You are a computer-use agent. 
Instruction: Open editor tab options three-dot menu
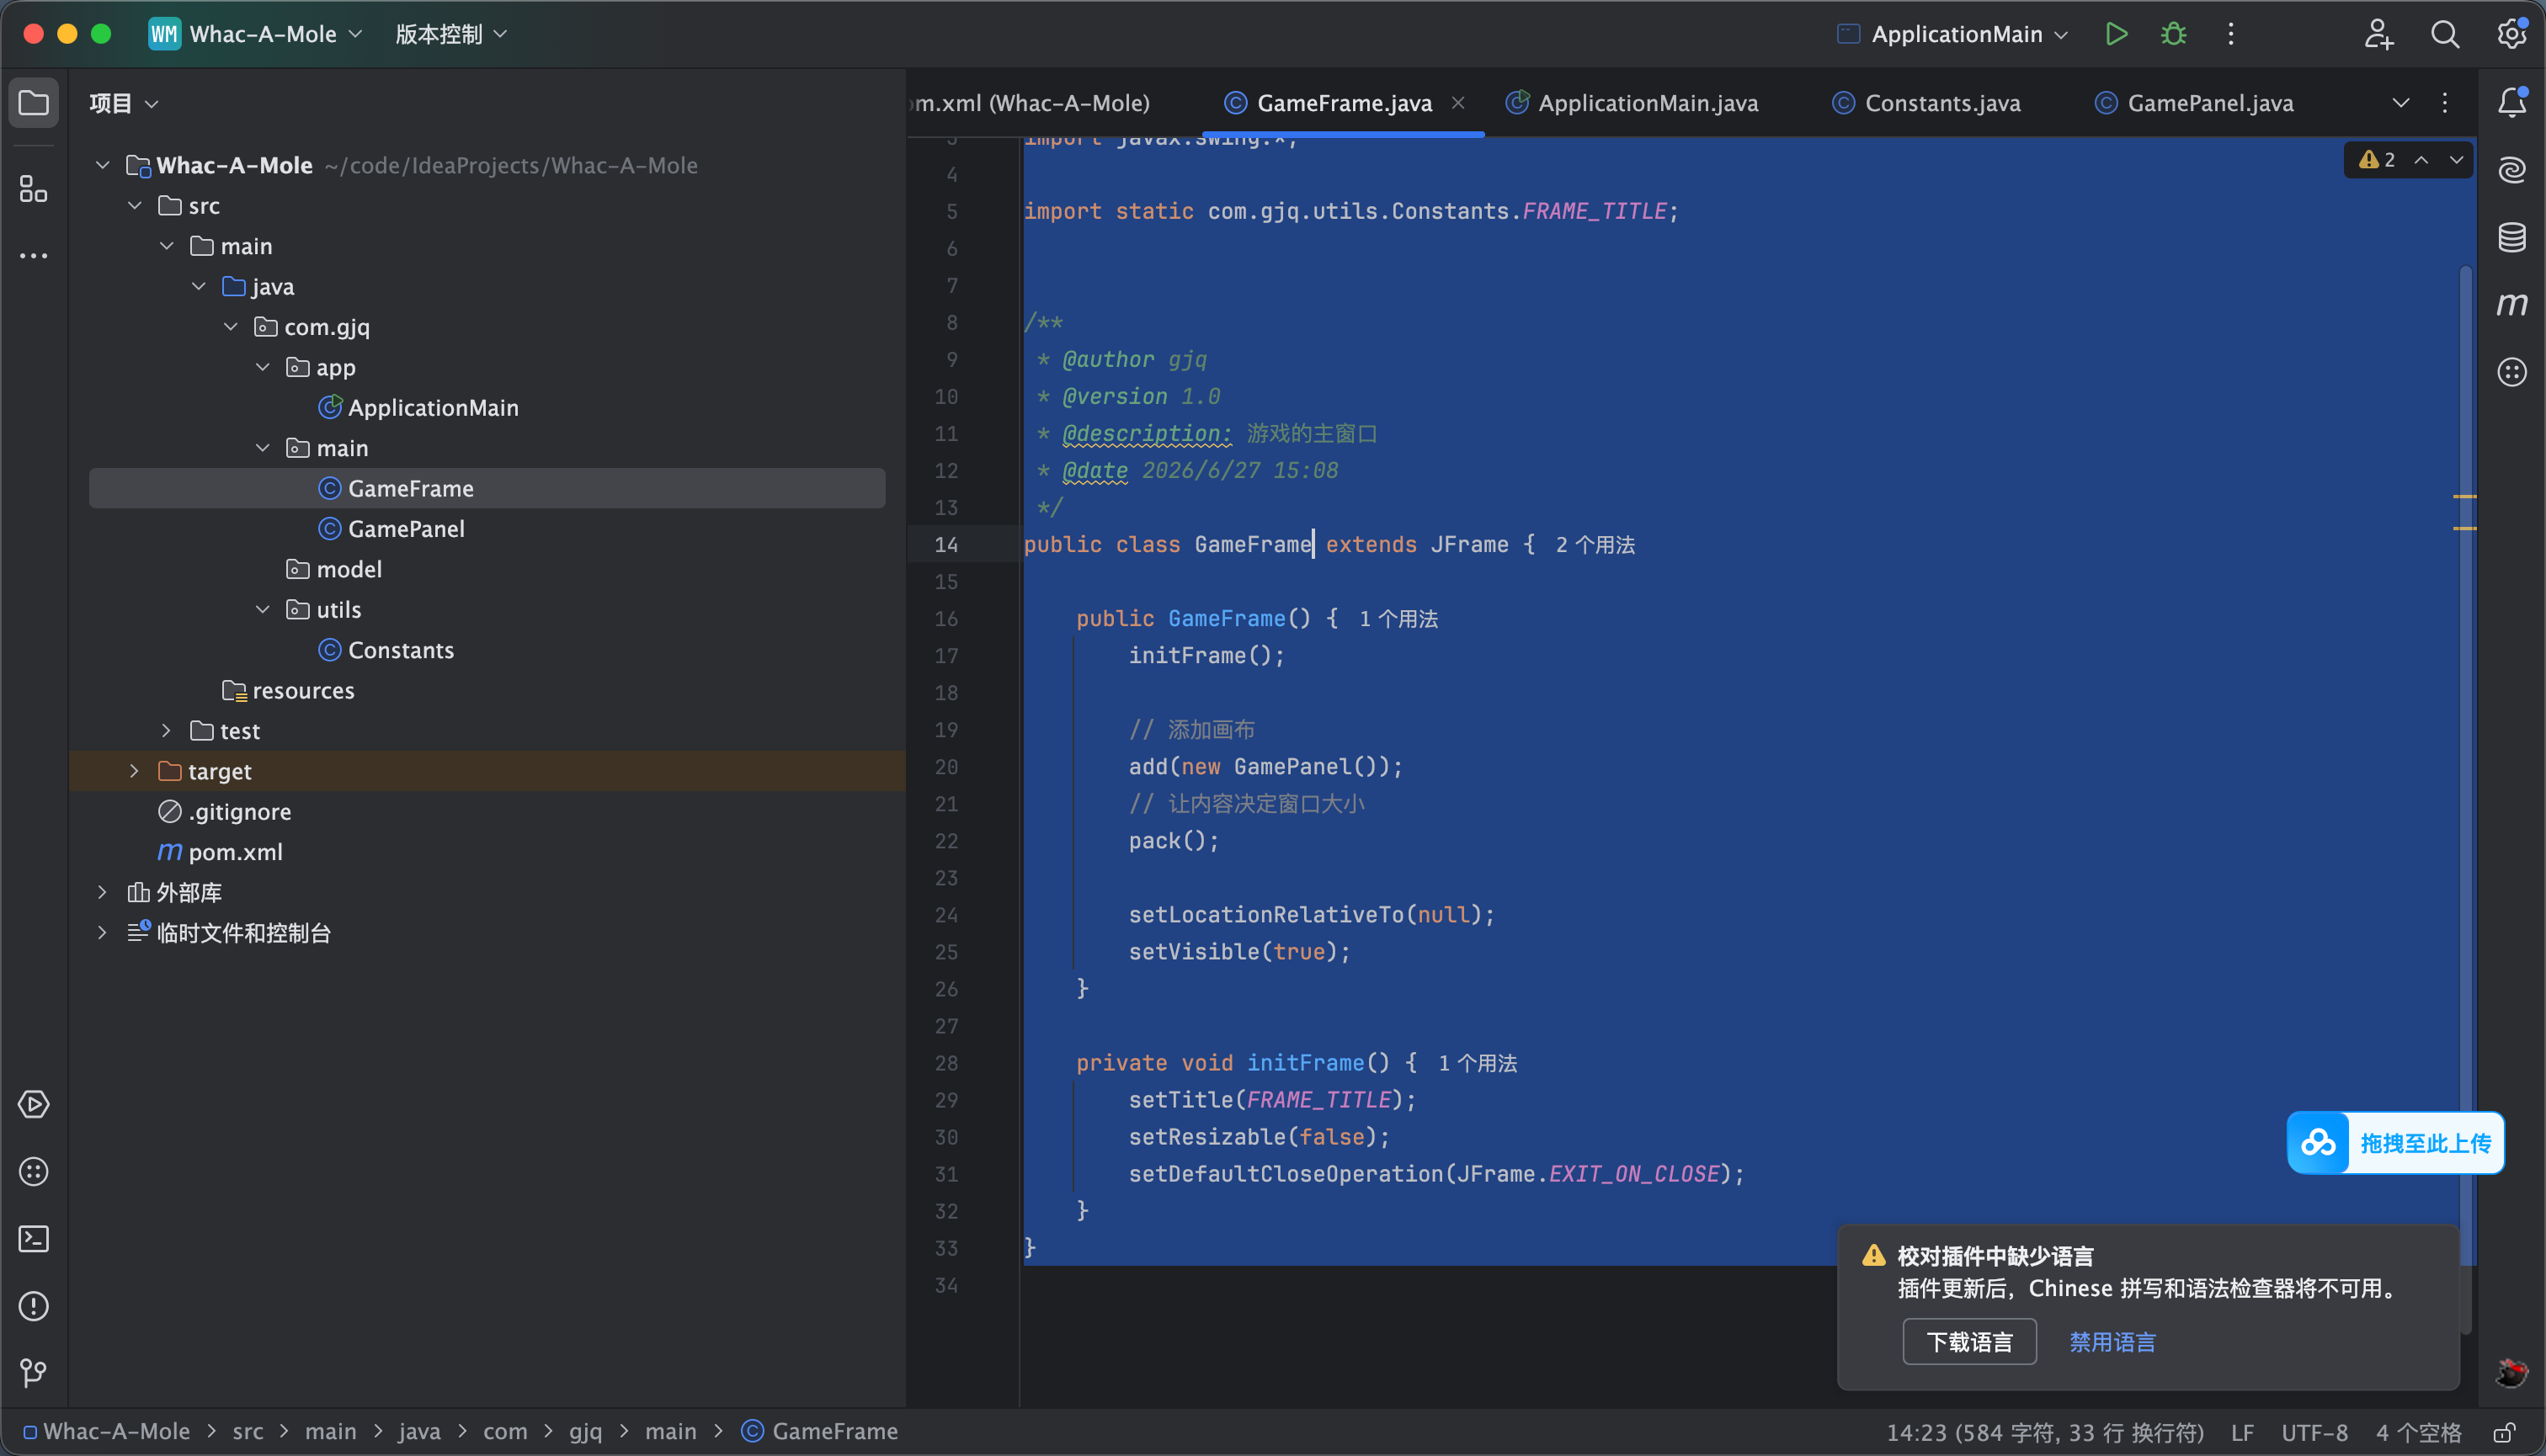point(2445,103)
